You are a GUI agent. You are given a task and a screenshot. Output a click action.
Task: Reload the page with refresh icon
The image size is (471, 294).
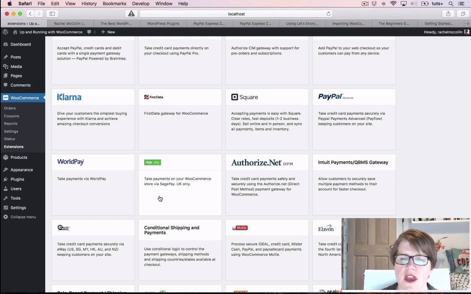tap(329, 14)
